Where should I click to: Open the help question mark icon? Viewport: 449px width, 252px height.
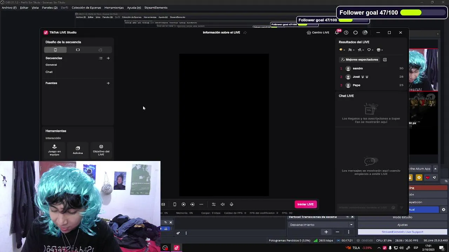pyautogui.click(x=346, y=33)
